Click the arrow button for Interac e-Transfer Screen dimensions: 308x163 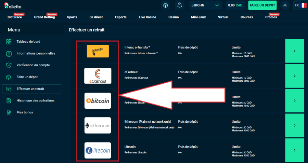tap(294, 51)
